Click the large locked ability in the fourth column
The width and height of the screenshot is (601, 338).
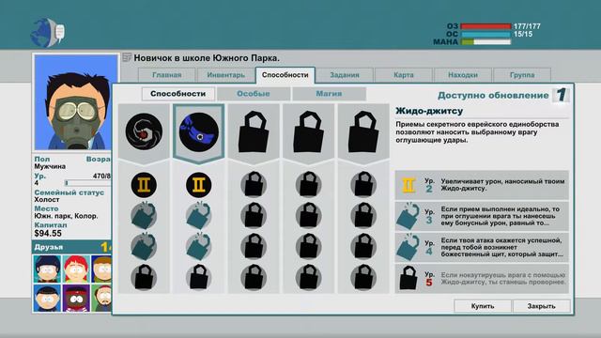click(x=308, y=131)
